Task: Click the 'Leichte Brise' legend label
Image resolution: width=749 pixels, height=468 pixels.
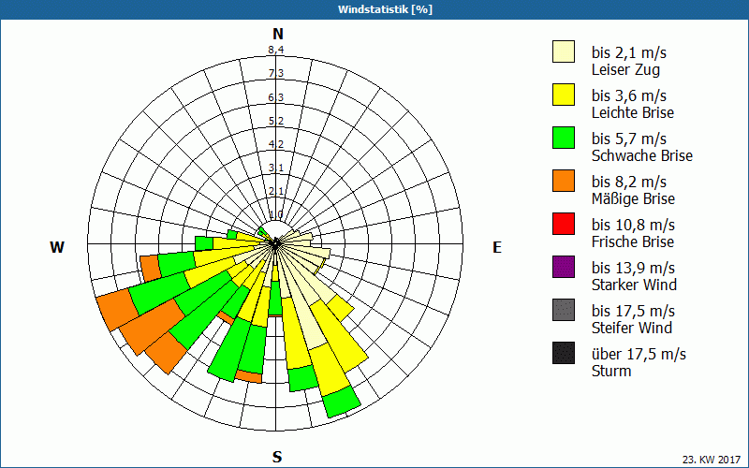Action: [633, 112]
